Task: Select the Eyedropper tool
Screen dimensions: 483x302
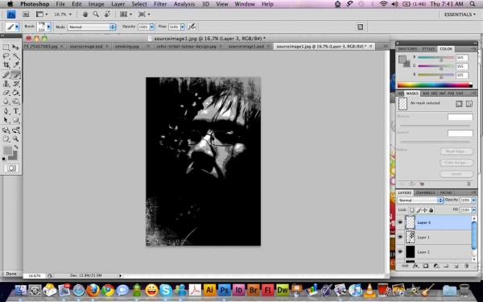Action: tap(16, 65)
